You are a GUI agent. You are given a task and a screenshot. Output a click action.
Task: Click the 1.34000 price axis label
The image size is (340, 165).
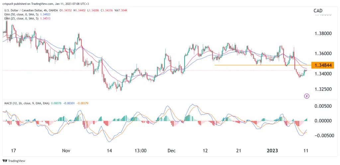pyautogui.click(x=322, y=74)
